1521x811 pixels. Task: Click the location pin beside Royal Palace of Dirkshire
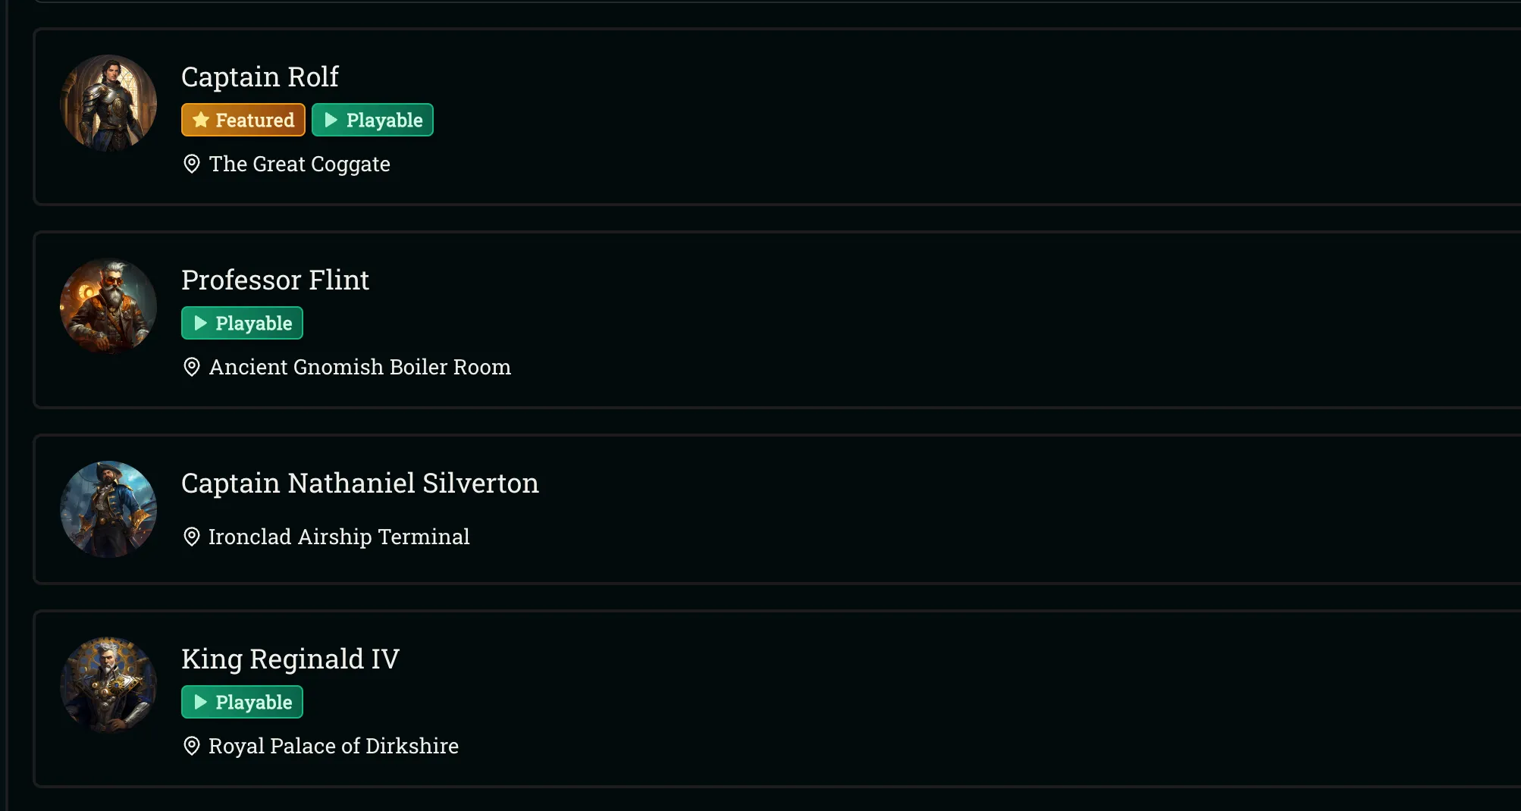[192, 746]
